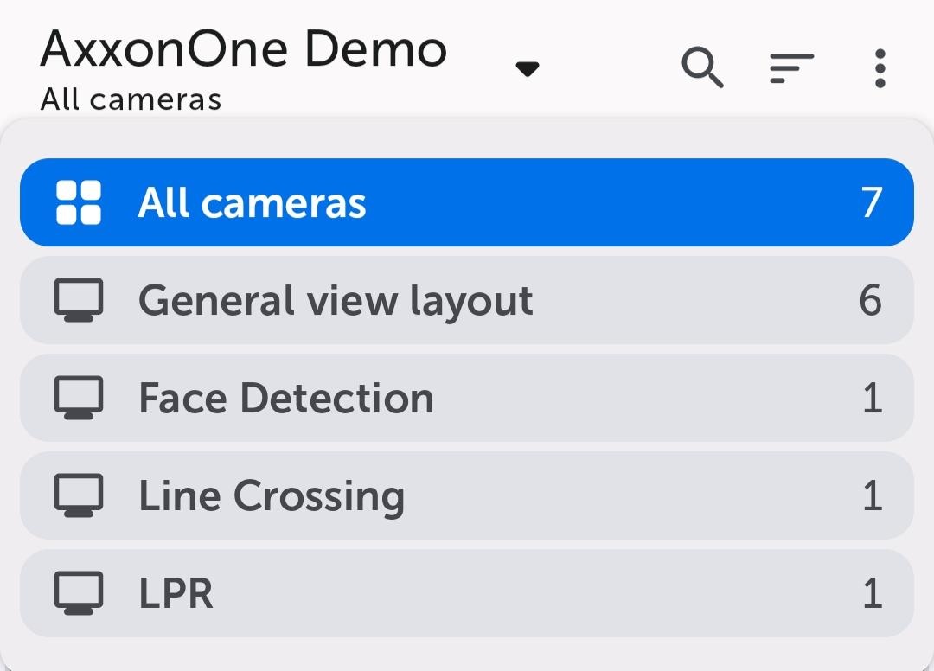Choose General view layout from list
Screen dimensions: 934x671
click(336, 301)
